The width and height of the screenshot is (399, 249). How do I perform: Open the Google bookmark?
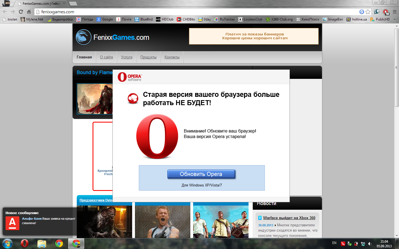[105, 19]
